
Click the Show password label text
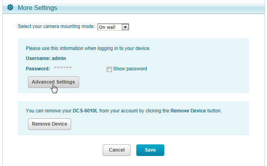click(130, 69)
